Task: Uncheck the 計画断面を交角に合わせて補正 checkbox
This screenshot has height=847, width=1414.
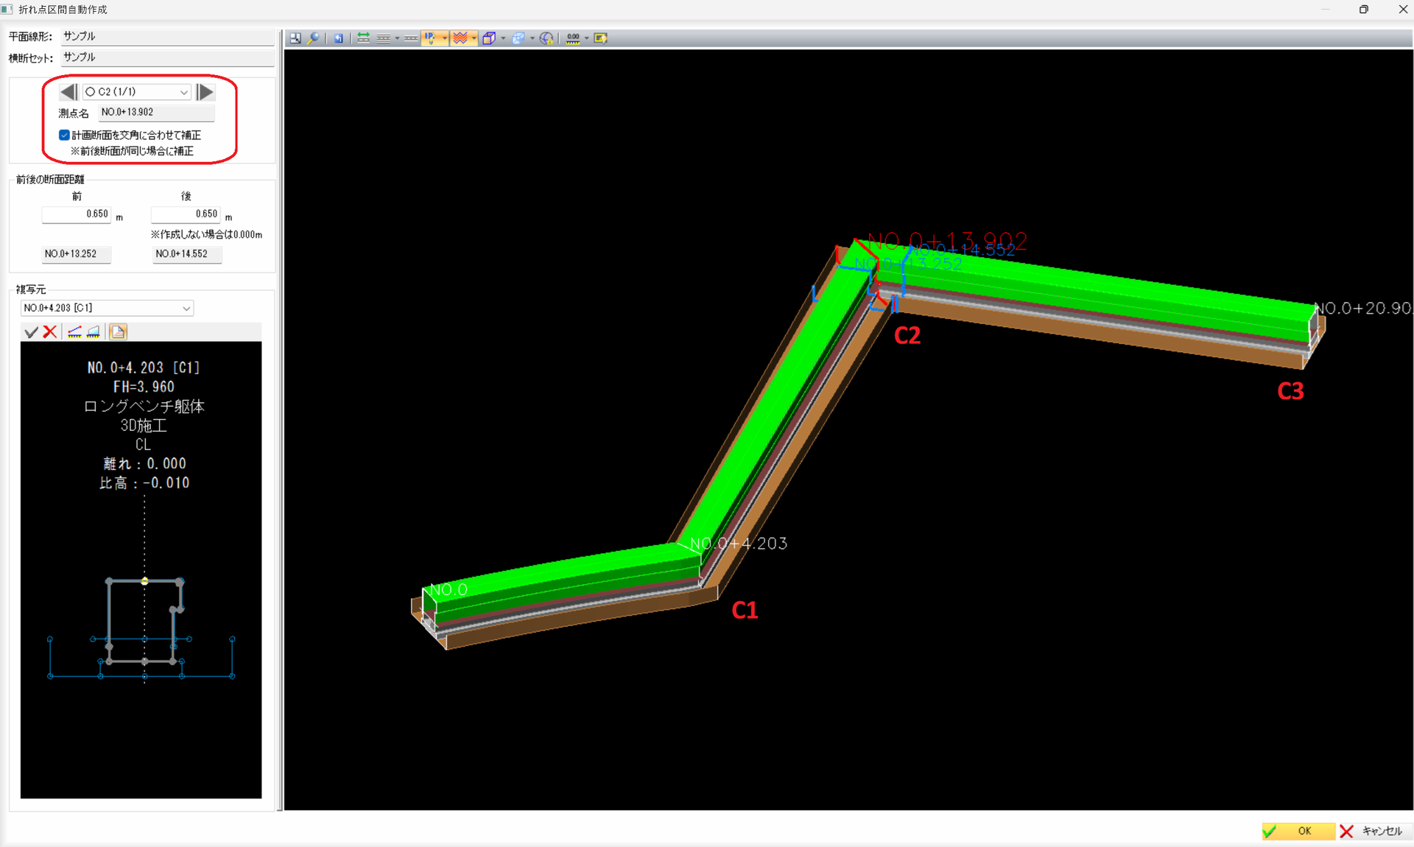Action: click(x=64, y=135)
